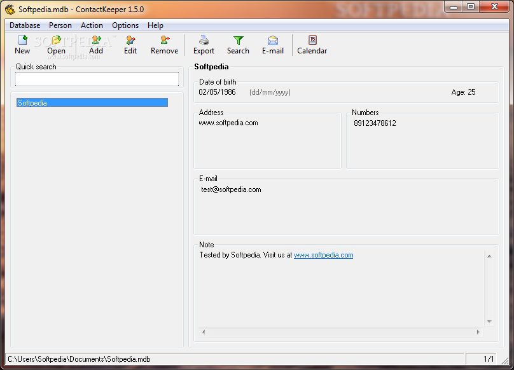Screen dimensions: 514x370
Task: Open the Options menu
Action: [125, 25]
